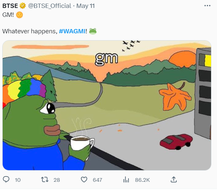Click the like count 647

[97, 180]
